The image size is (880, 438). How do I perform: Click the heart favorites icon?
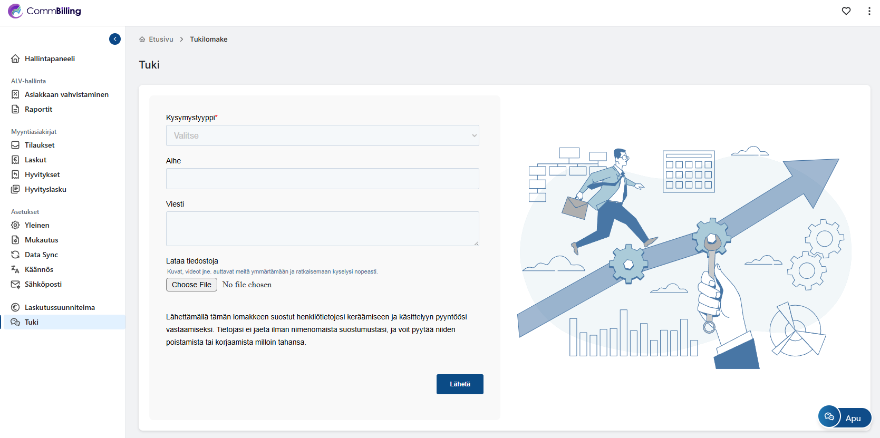(x=846, y=11)
